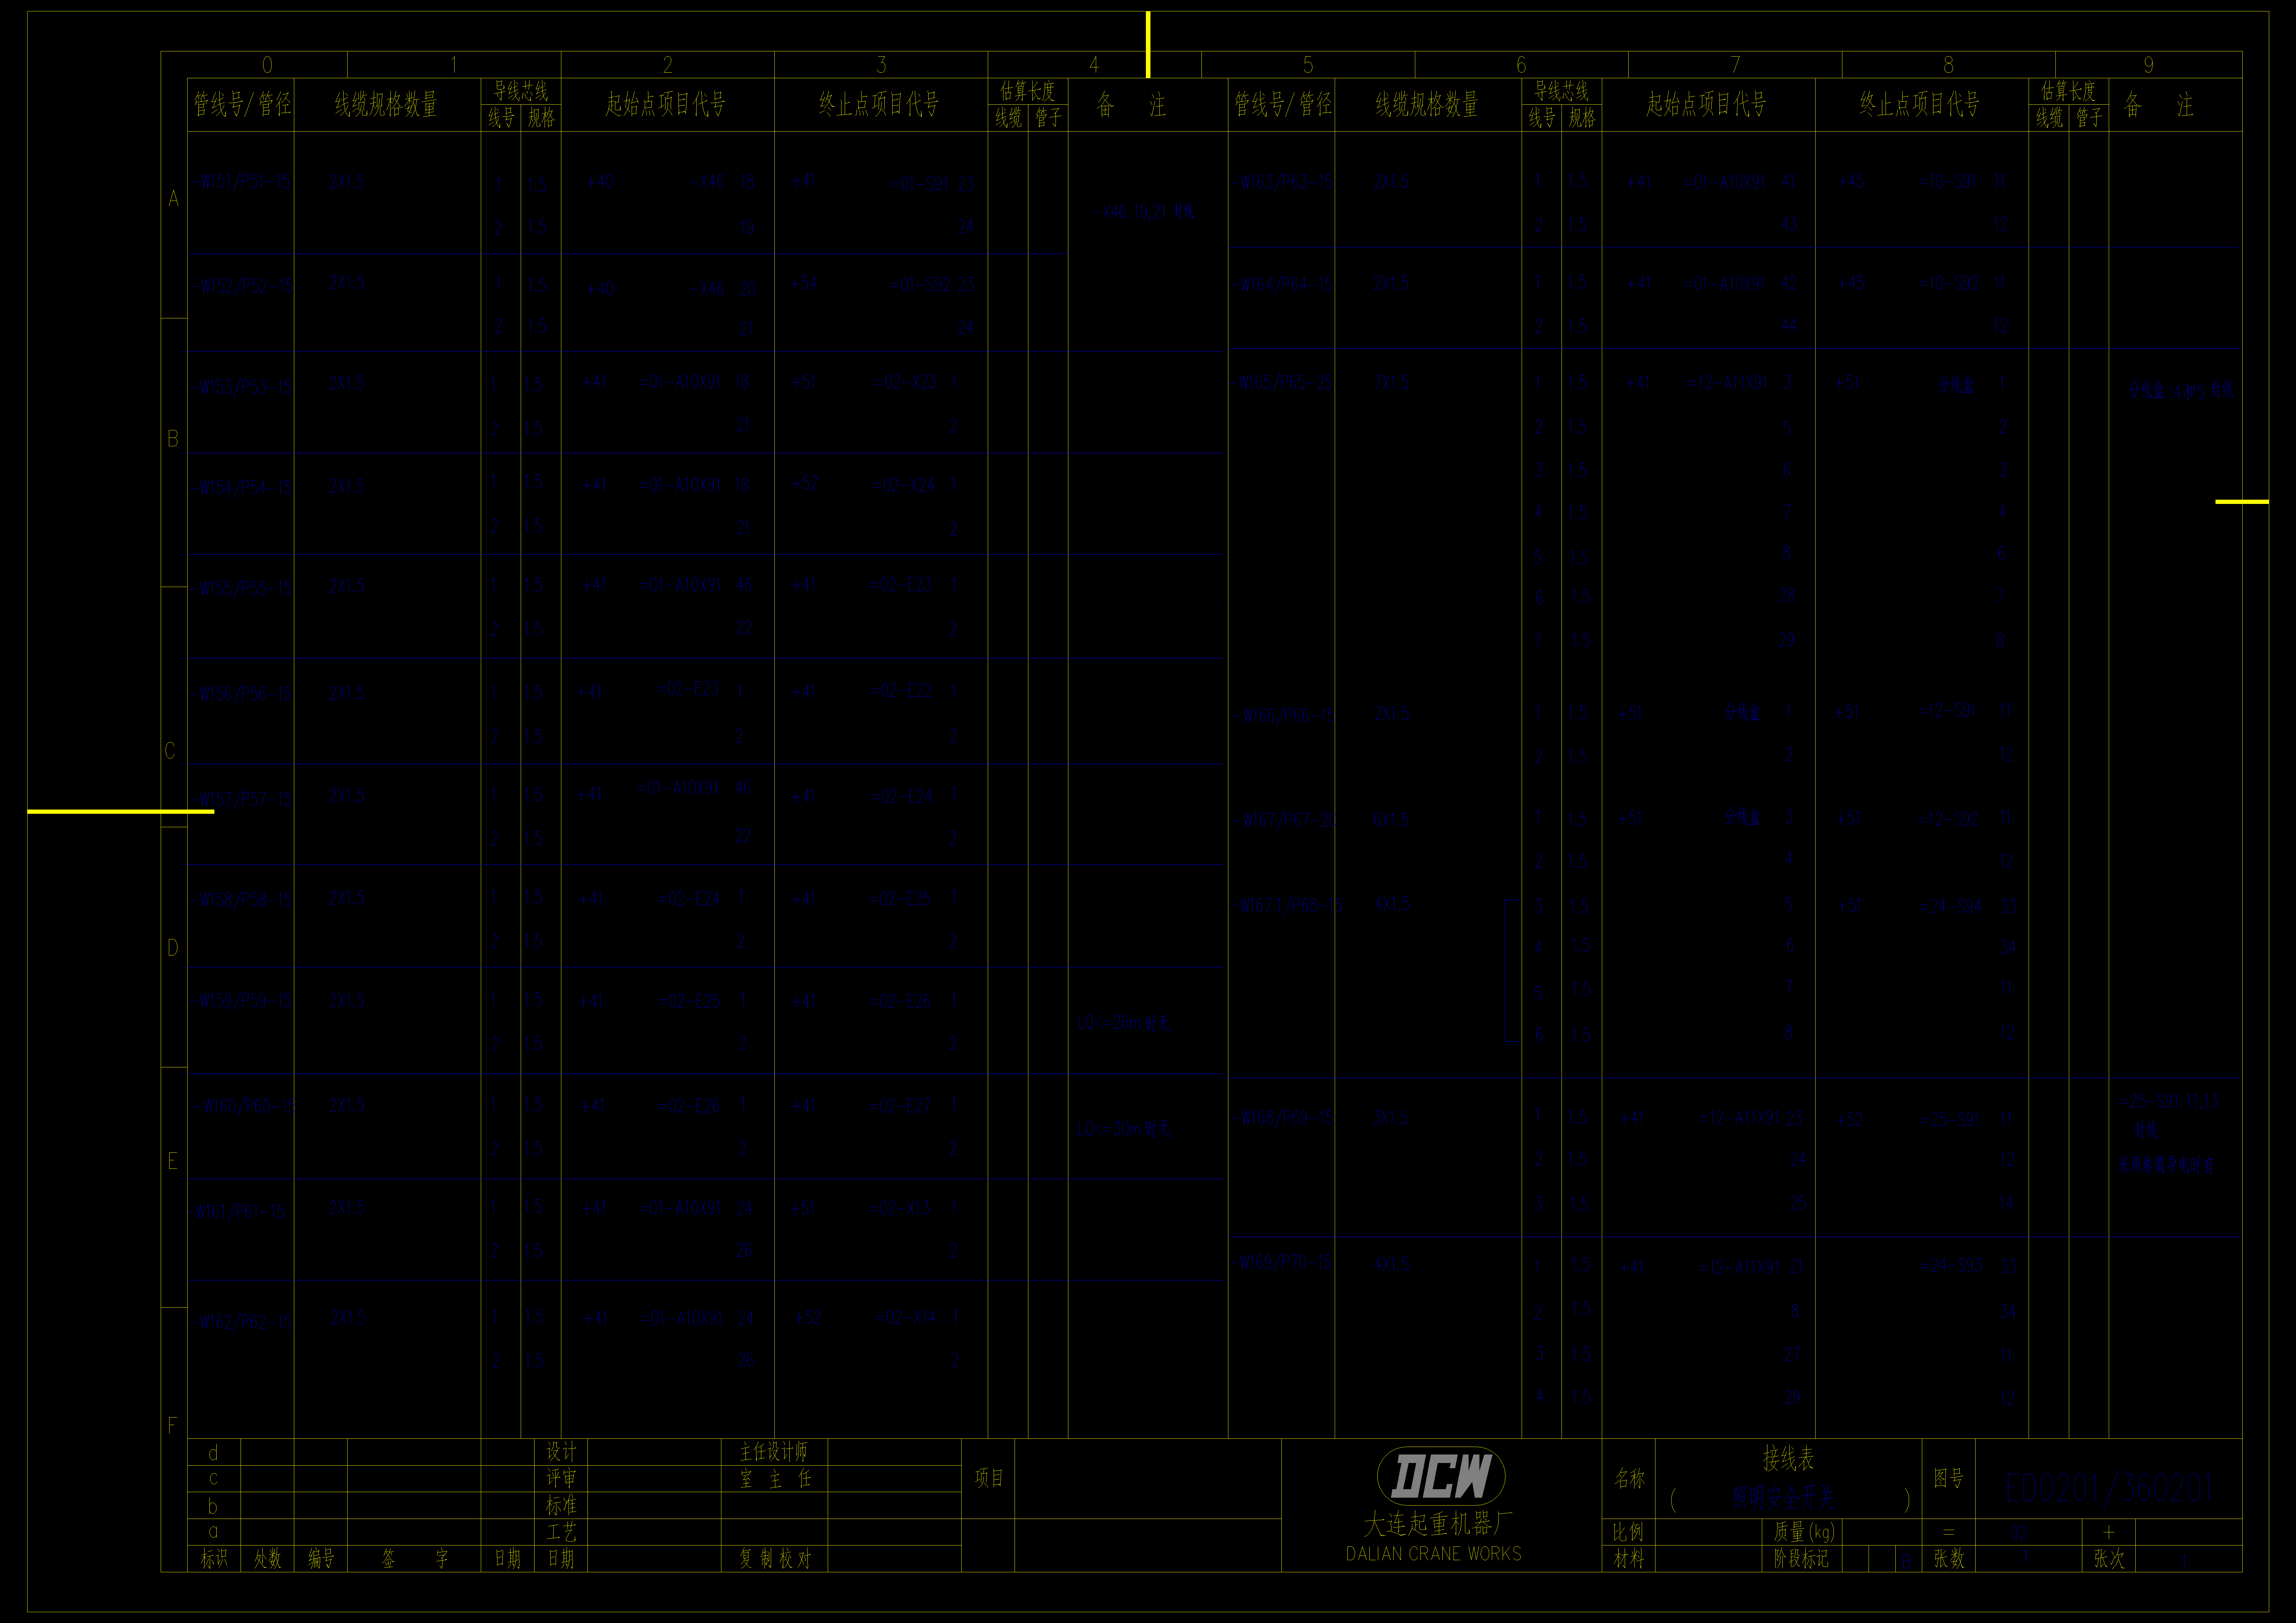Select endpoint code '=24-S94'
The height and width of the screenshot is (1623, 2296).
[x=1951, y=907]
